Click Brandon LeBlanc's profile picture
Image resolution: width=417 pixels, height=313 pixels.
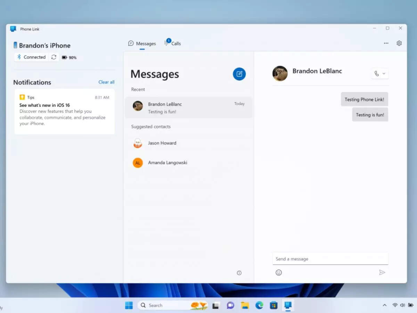click(x=280, y=73)
